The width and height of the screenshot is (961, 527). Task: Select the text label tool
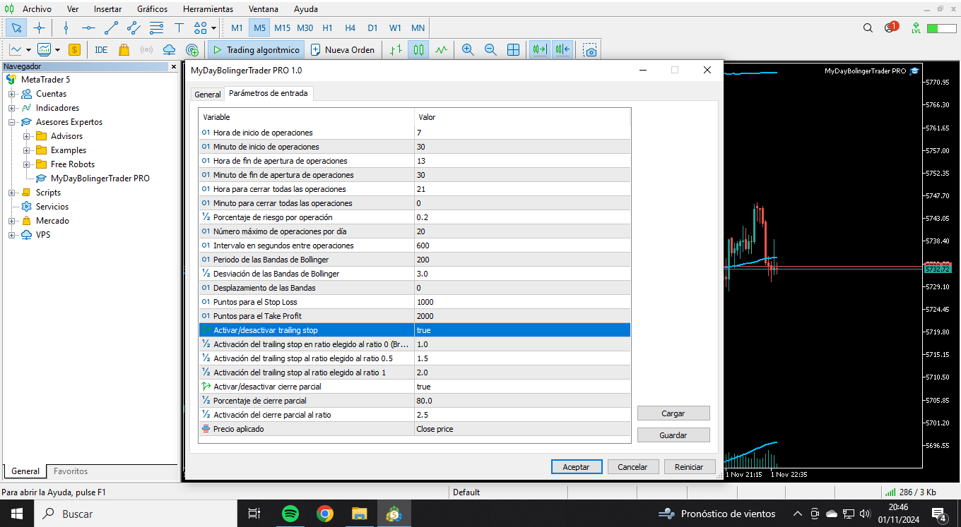(x=179, y=28)
